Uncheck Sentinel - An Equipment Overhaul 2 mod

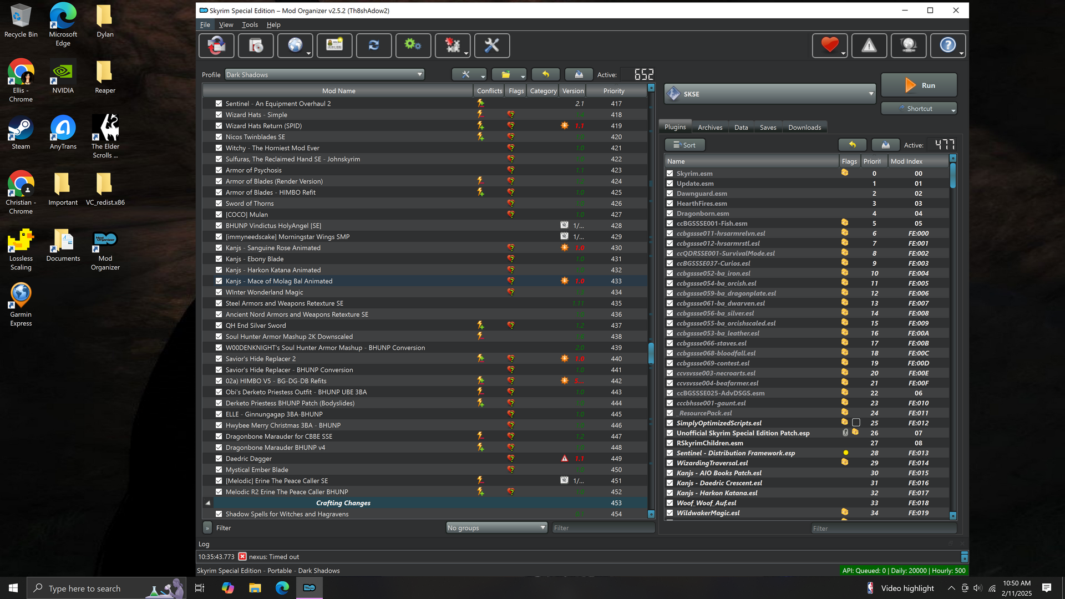pos(219,104)
